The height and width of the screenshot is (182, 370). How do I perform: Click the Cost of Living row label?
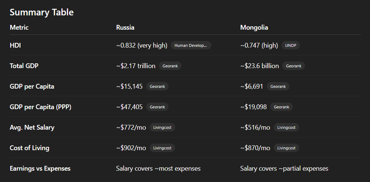pyautogui.click(x=30, y=148)
